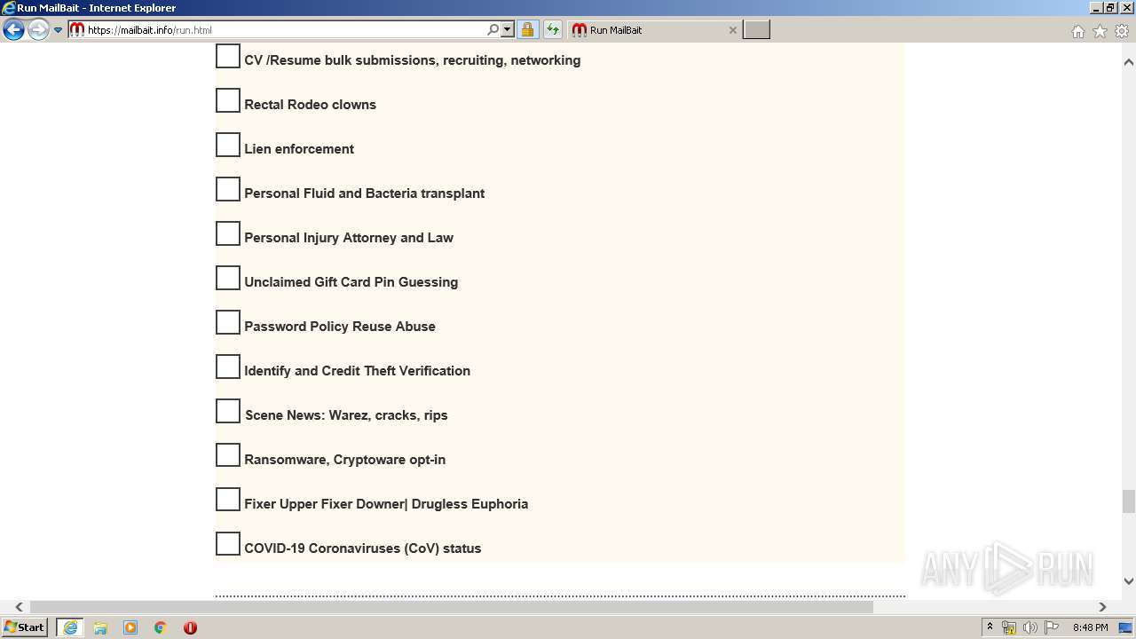Click the Internet Explorer window title icon

tap(9, 8)
